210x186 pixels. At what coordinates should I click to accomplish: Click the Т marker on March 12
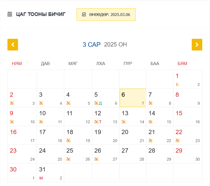[100, 122]
